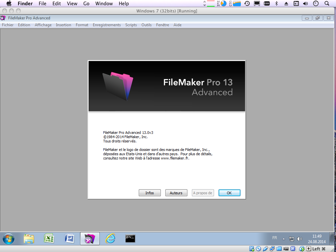Viewport: 336px width, 252px height.
Task: Open the Scripts menu
Action: pos(131,25)
